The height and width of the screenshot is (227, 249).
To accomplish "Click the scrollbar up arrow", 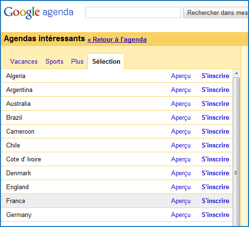I will (237, 73).
